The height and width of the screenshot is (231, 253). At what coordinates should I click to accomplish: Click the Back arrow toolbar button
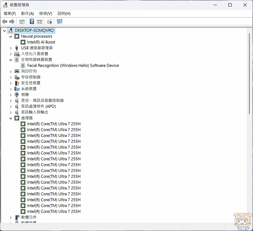click(x=5, y=22)
